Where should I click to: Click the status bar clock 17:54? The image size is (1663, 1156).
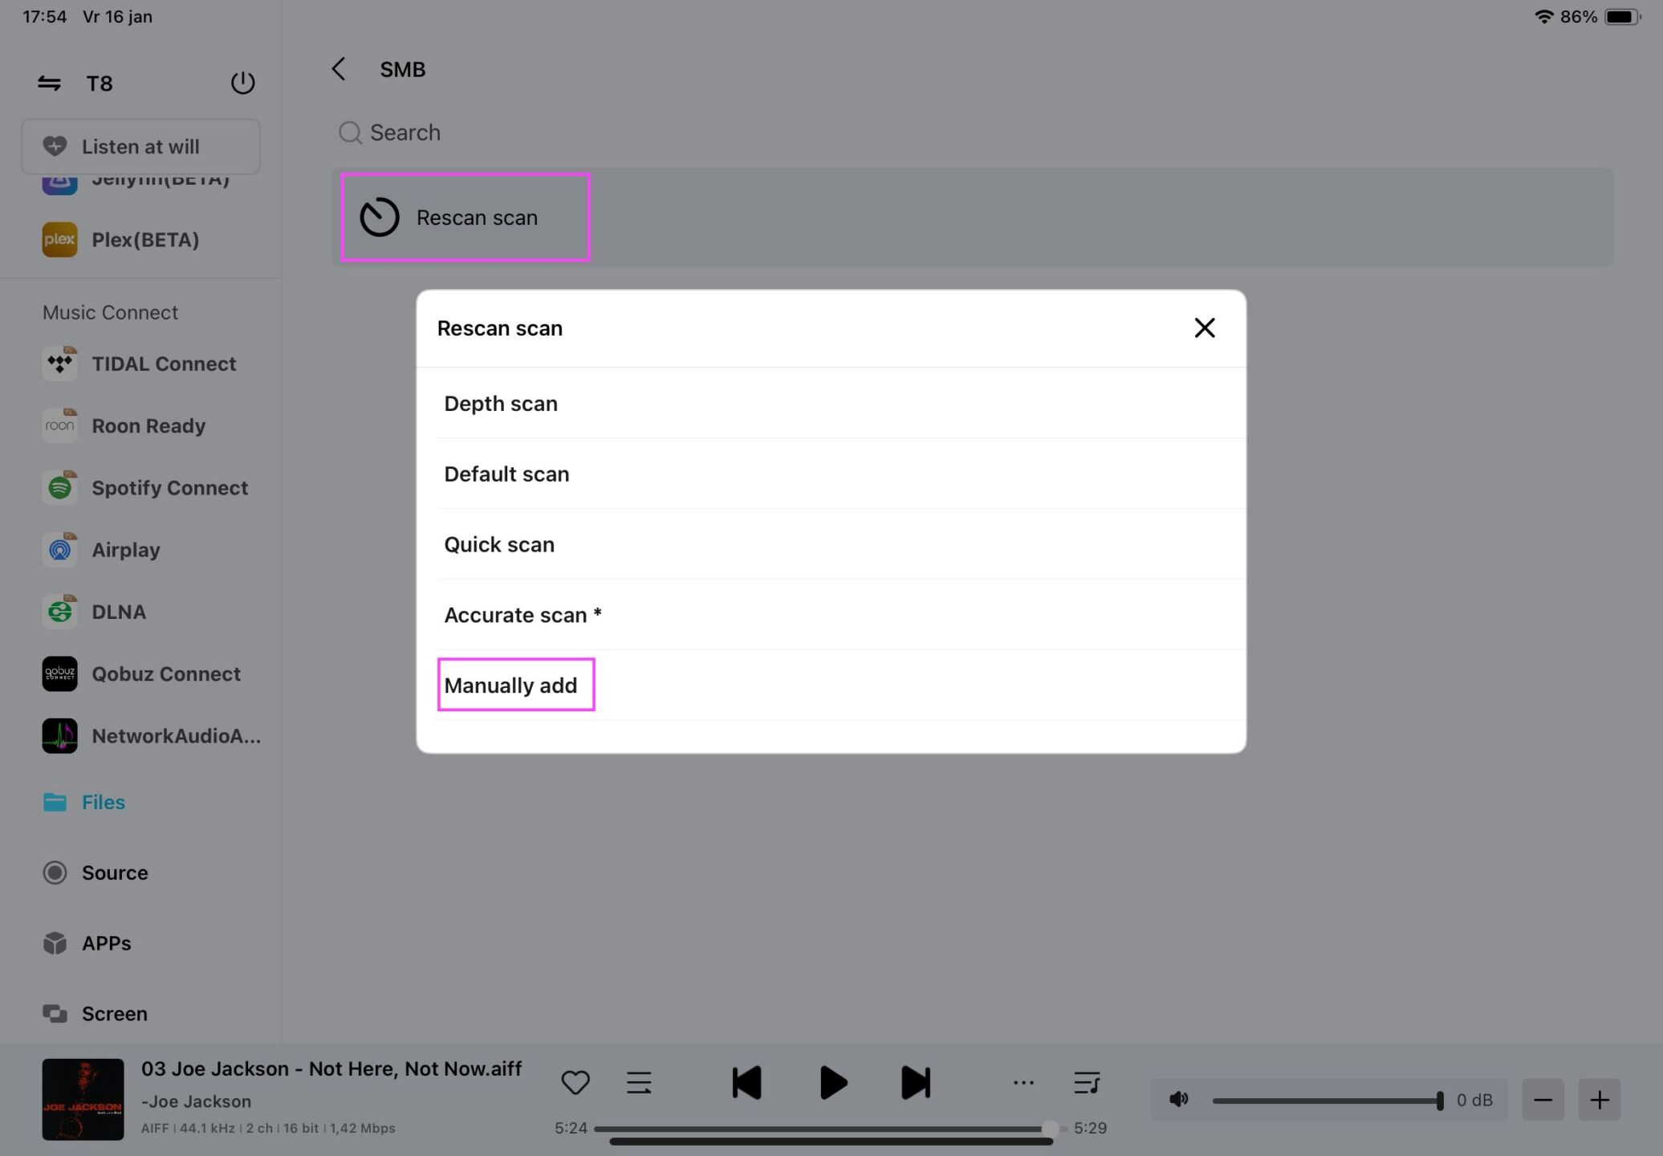[x=44, y=17]
